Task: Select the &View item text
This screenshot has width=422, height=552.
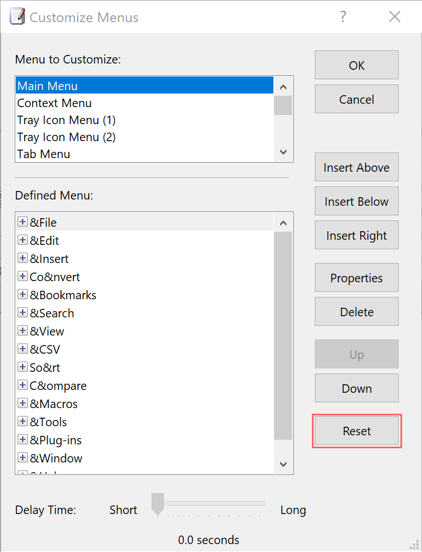Action: click(47, 332)
